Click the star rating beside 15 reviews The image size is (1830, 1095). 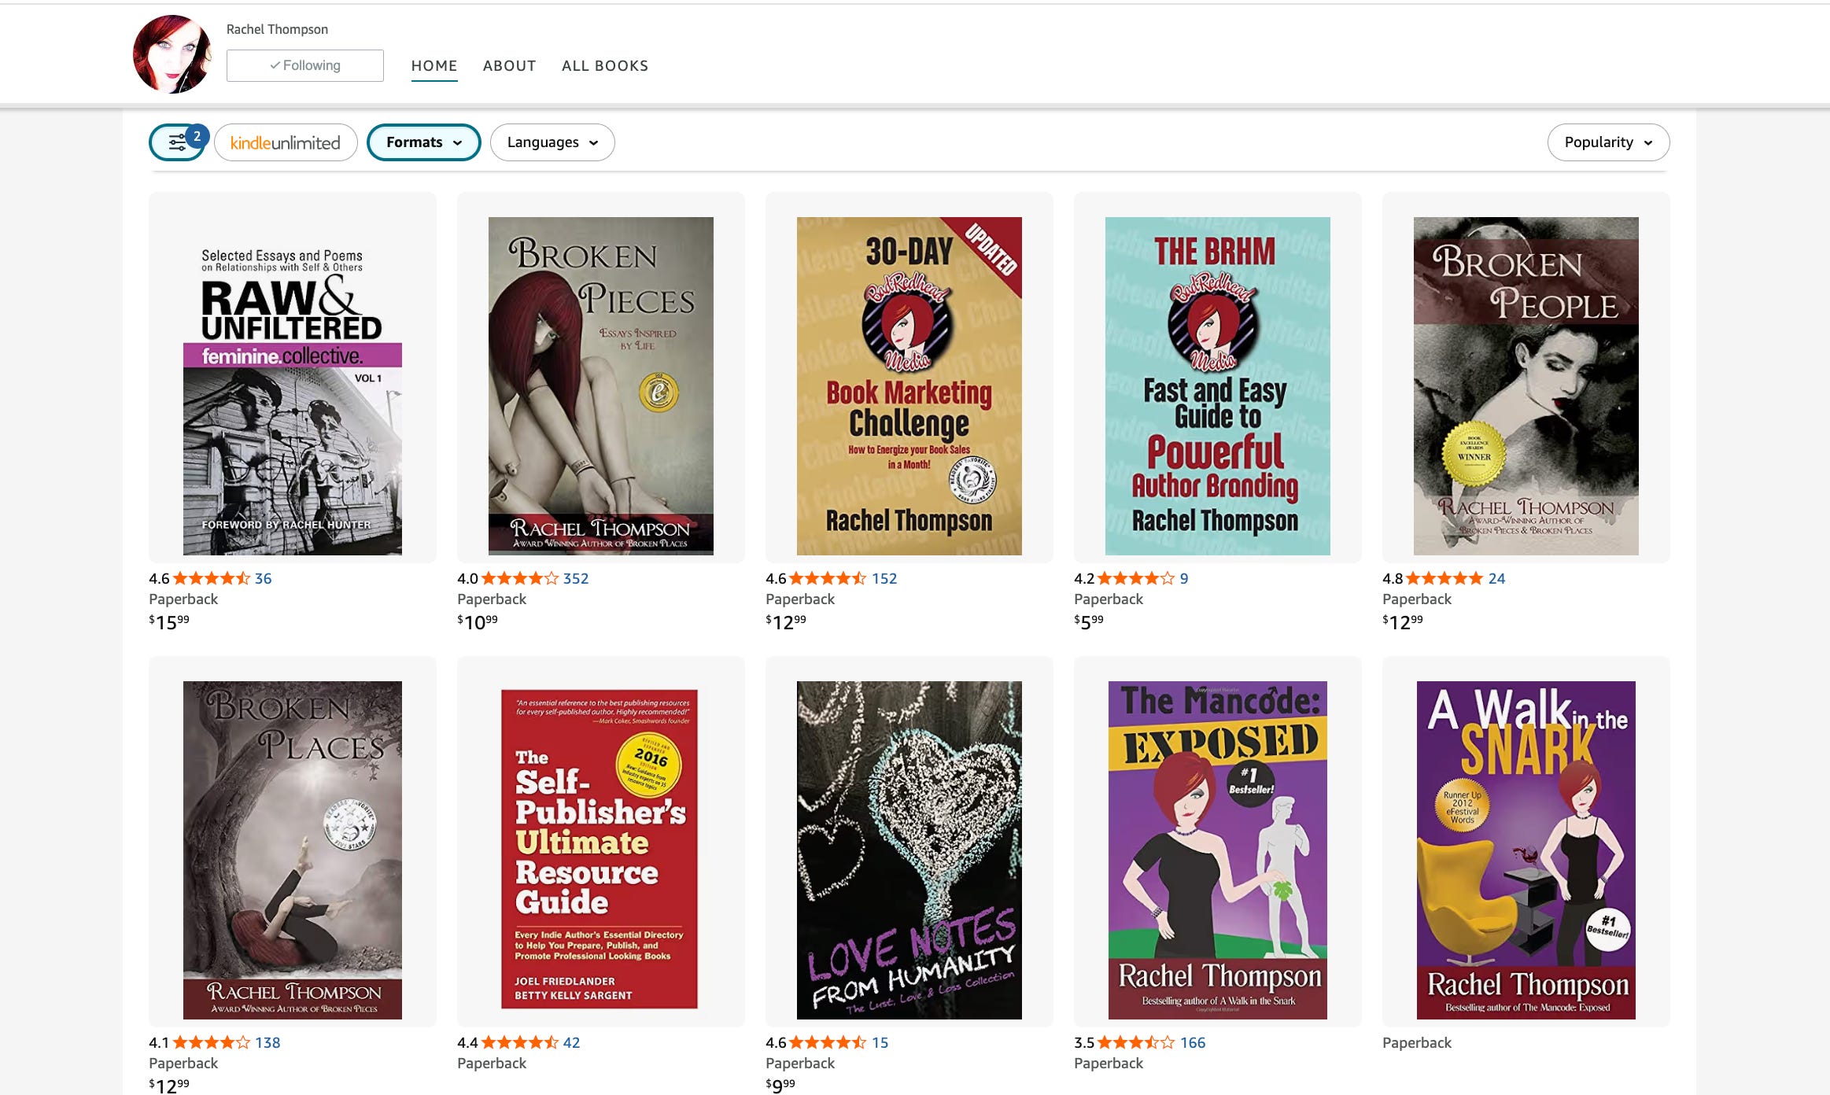pyautogui.click(x=828, y=1042)
